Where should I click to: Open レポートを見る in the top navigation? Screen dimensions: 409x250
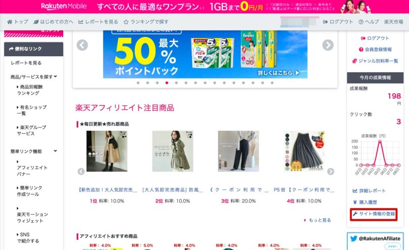pos(98,22)
